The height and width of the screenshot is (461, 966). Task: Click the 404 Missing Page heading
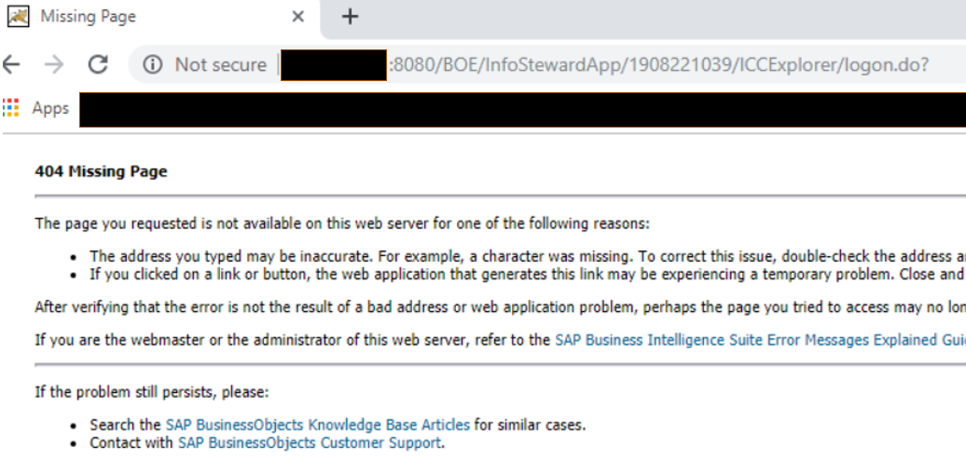pos(101,171)
